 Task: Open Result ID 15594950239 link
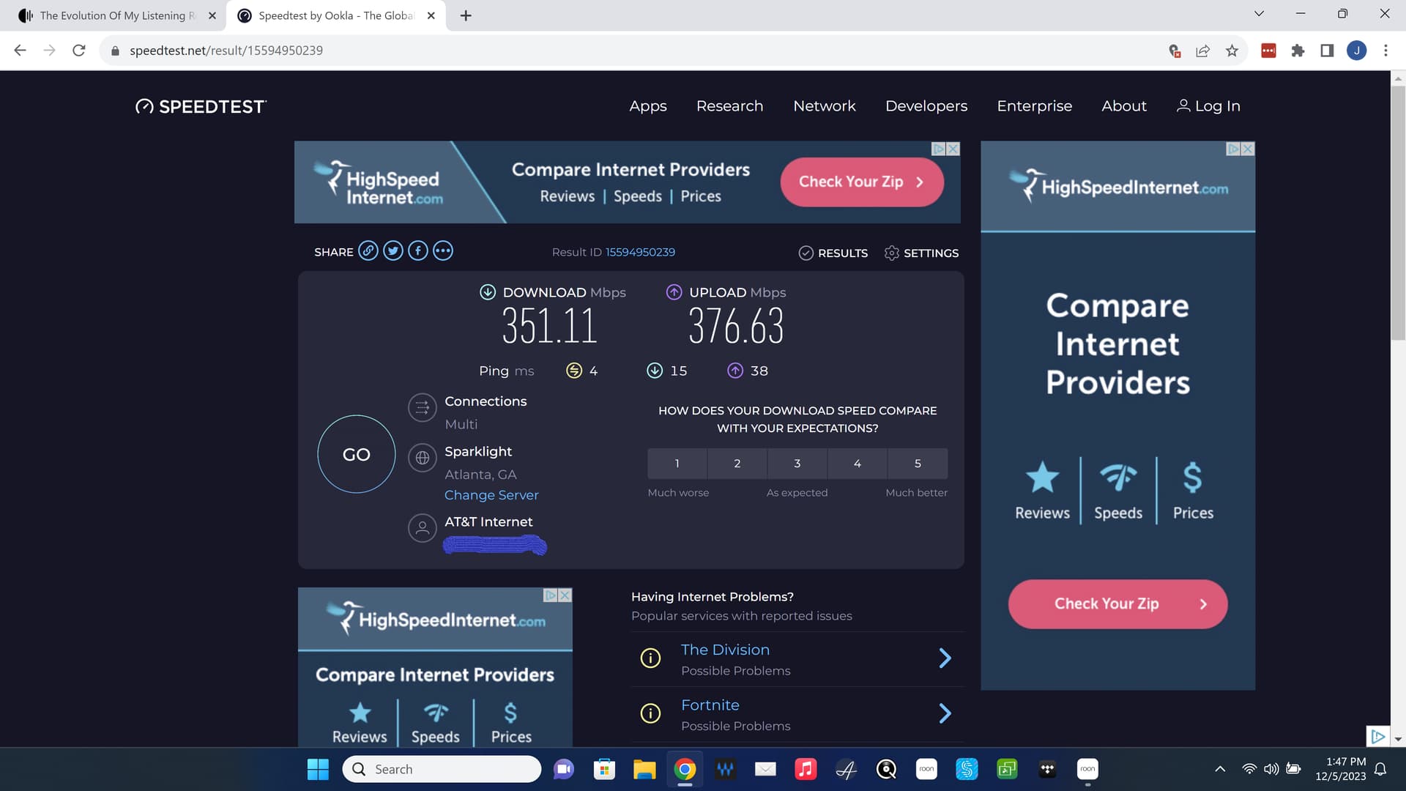tap(640, 252)
